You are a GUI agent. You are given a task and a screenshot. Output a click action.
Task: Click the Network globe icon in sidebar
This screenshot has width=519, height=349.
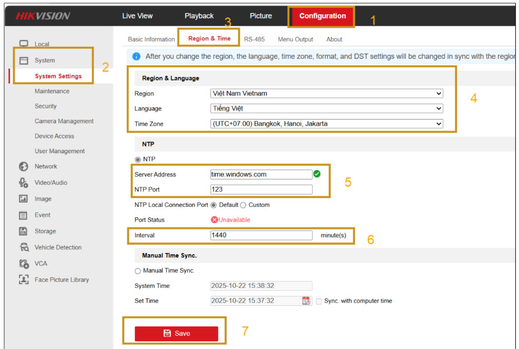(x=23, y=166)
